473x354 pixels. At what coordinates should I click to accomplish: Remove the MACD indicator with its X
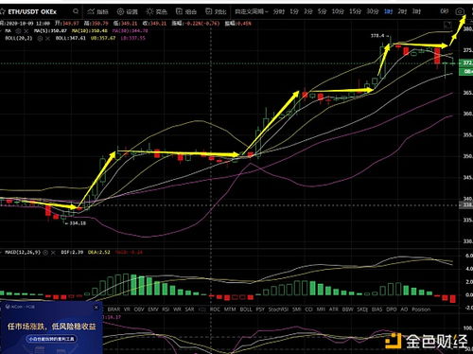(53, 253)
